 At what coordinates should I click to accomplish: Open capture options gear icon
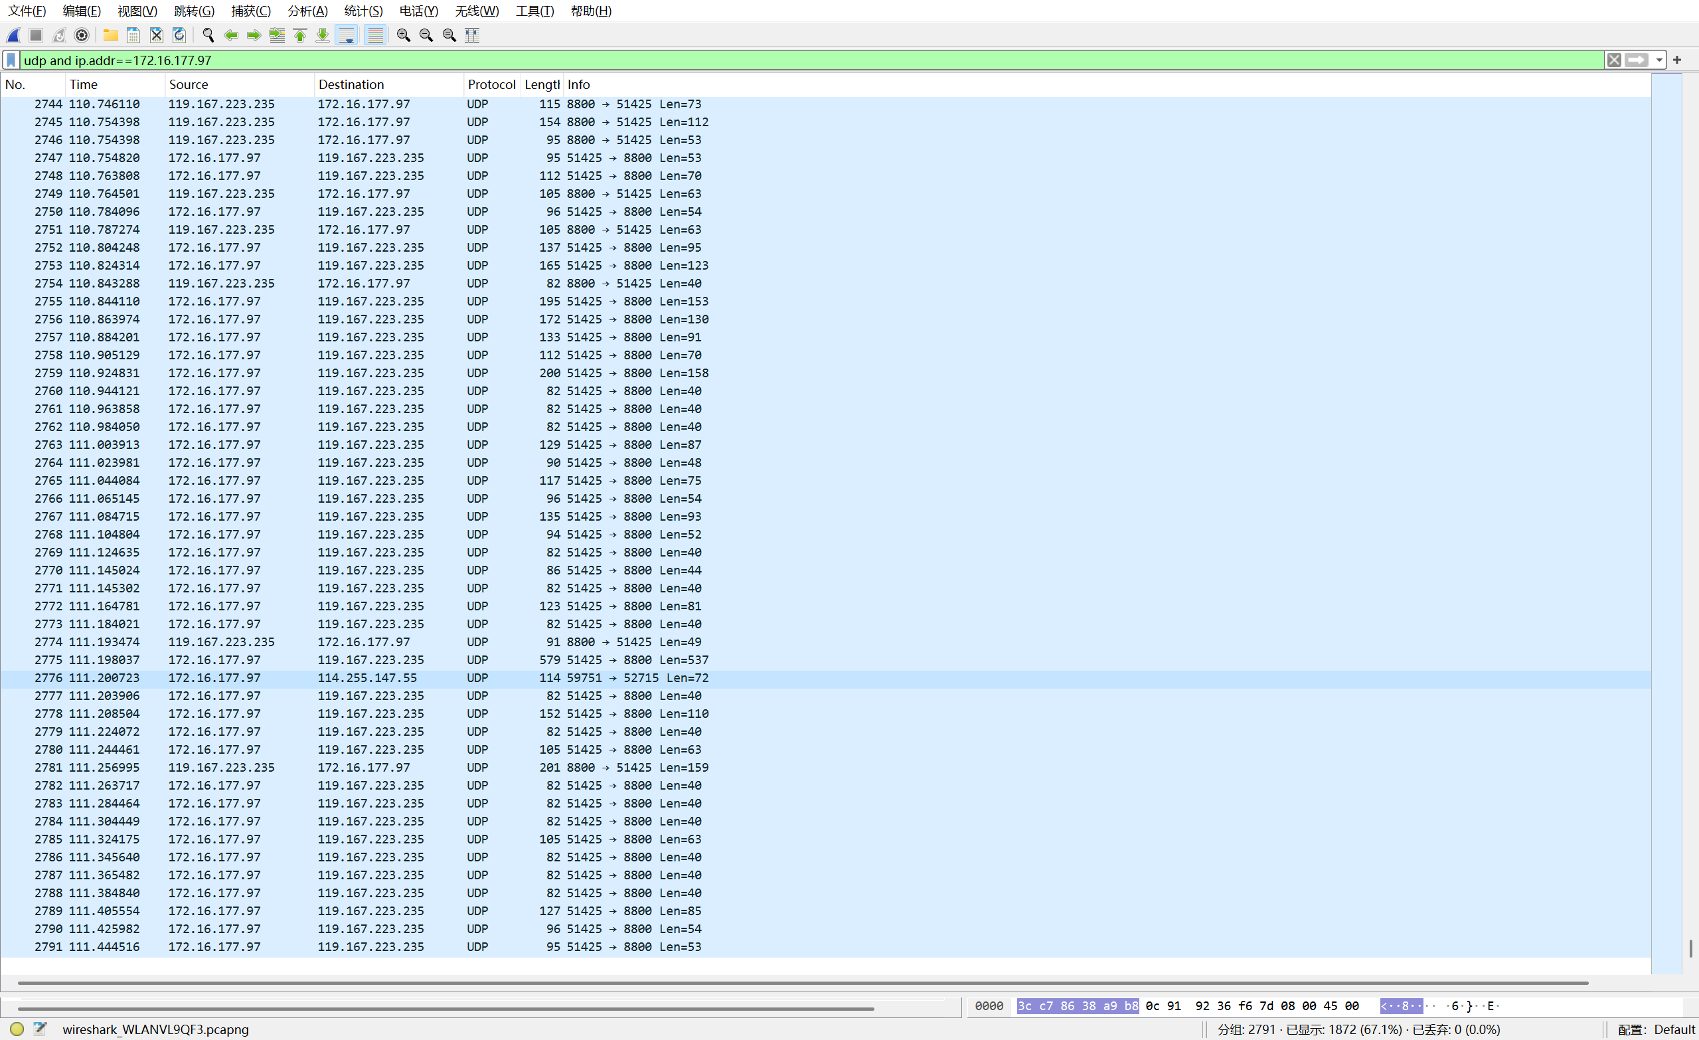coord(82,35)
